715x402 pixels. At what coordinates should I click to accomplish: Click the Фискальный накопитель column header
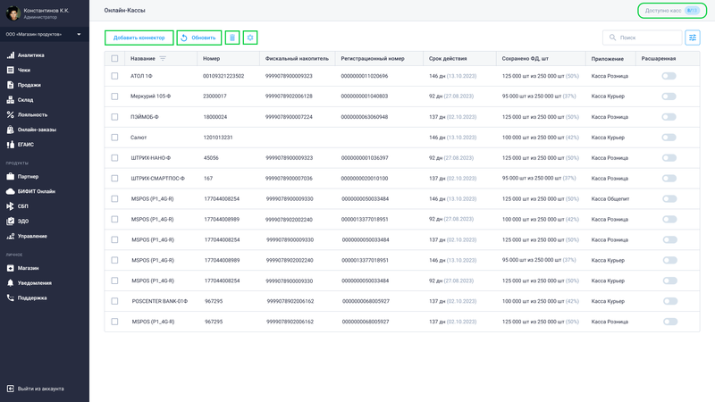[x=297, y=58]
